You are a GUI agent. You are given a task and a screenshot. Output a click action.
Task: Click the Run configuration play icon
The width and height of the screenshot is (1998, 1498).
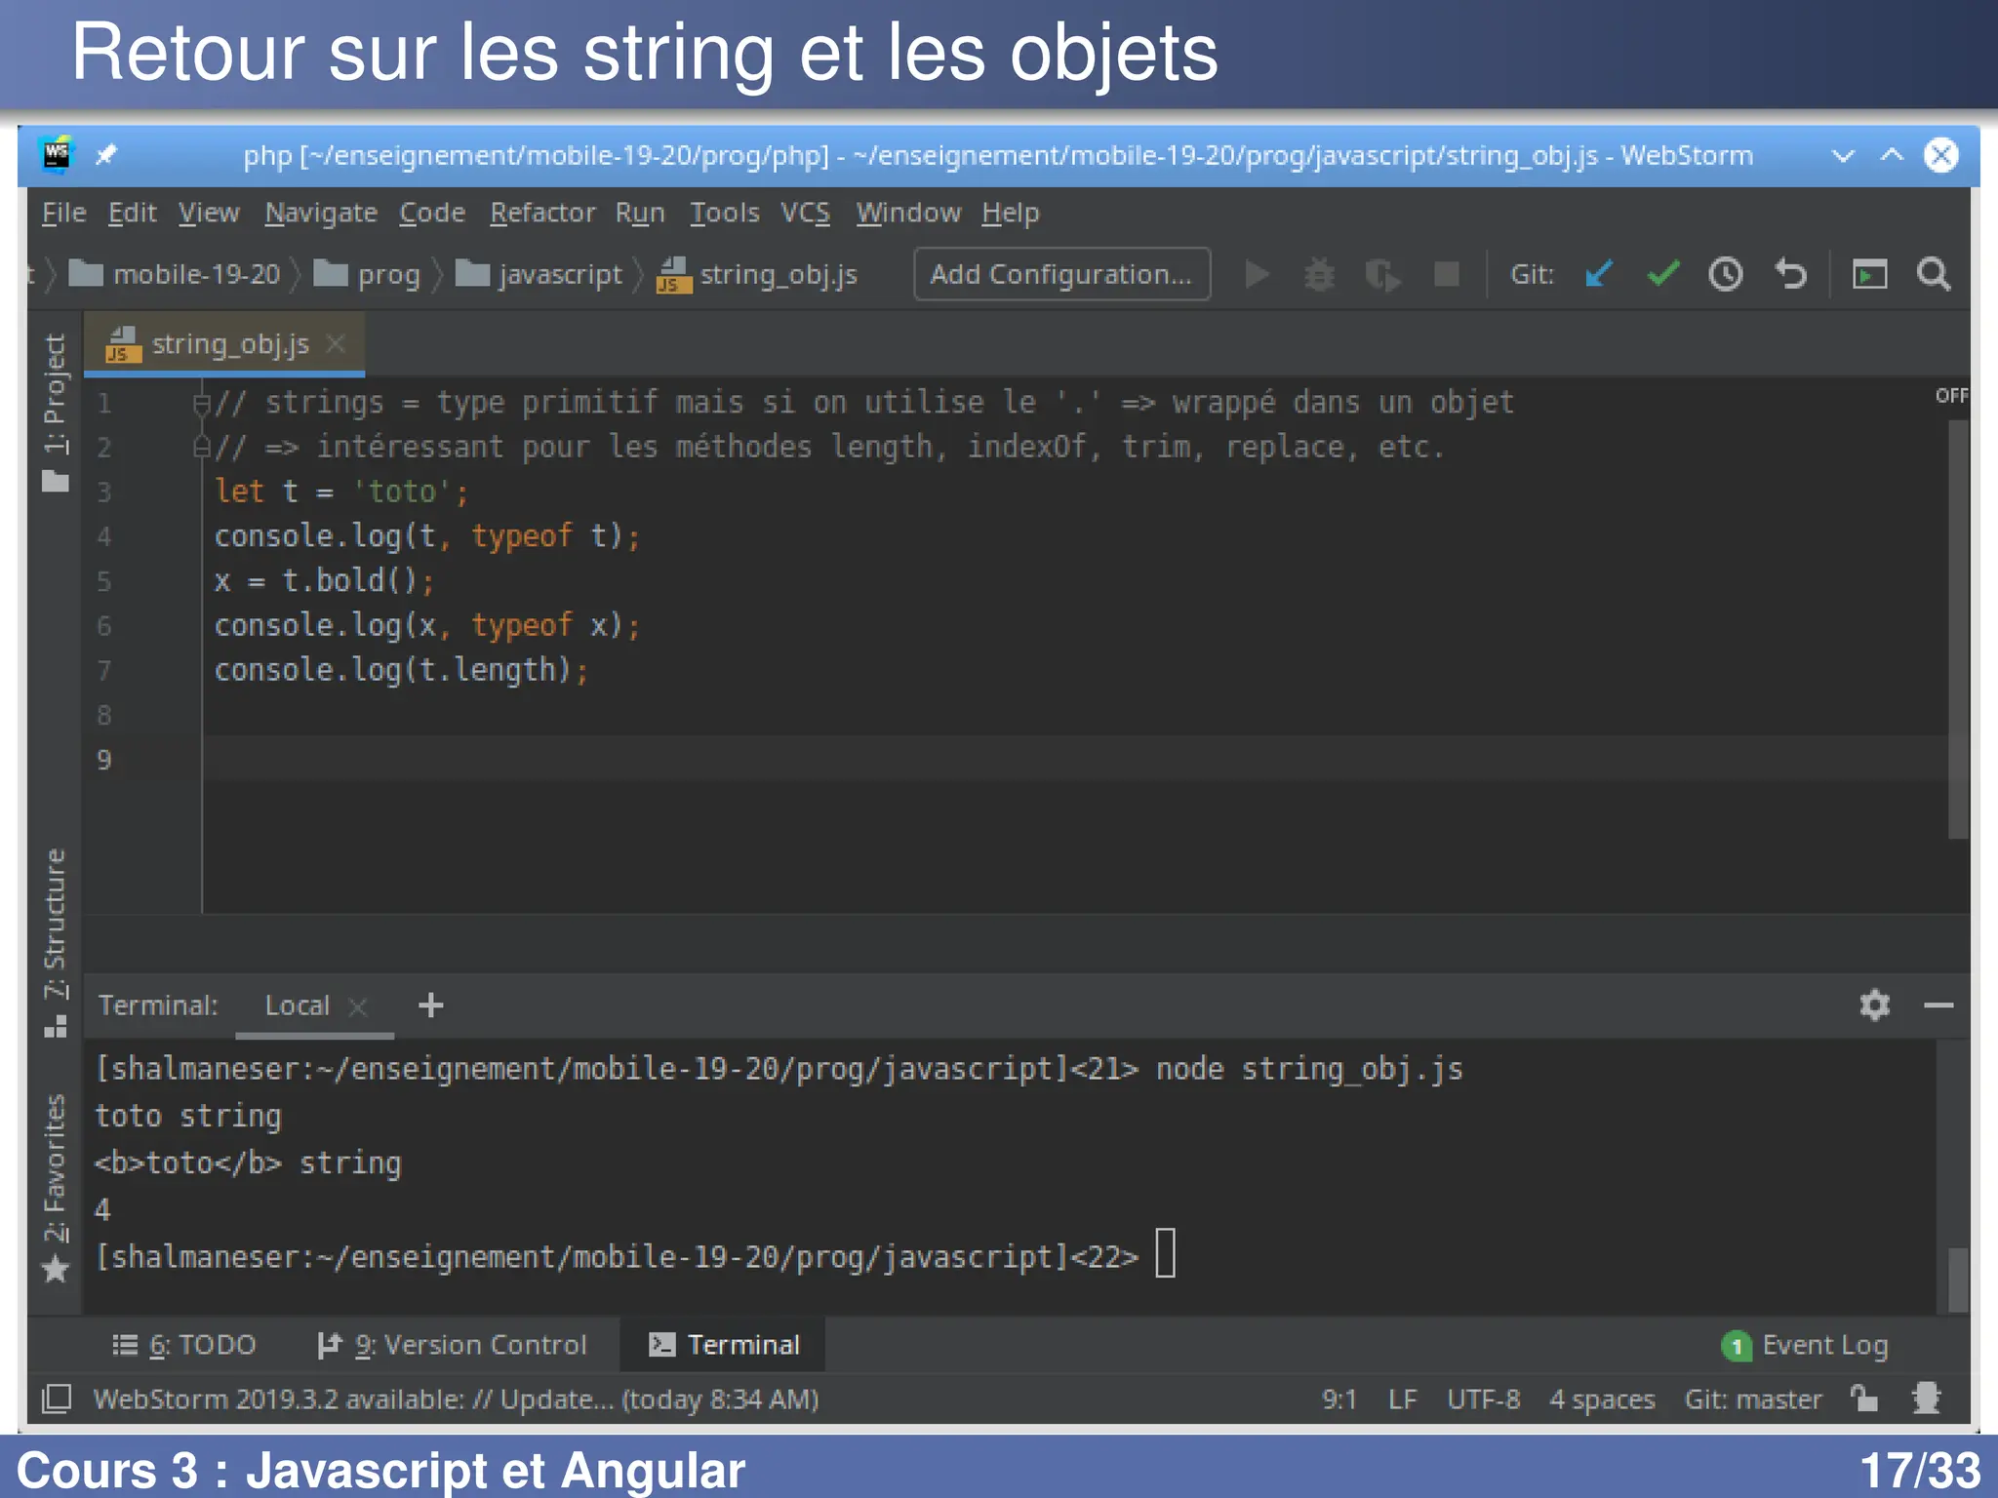tap(1258, 275)
